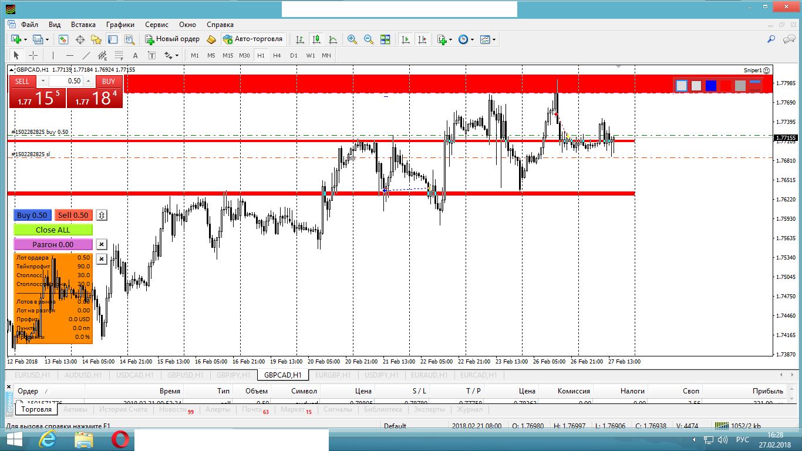Switch chart to candlestick display
The width and height of the screenshot is (802, 451).
point(316,39)
